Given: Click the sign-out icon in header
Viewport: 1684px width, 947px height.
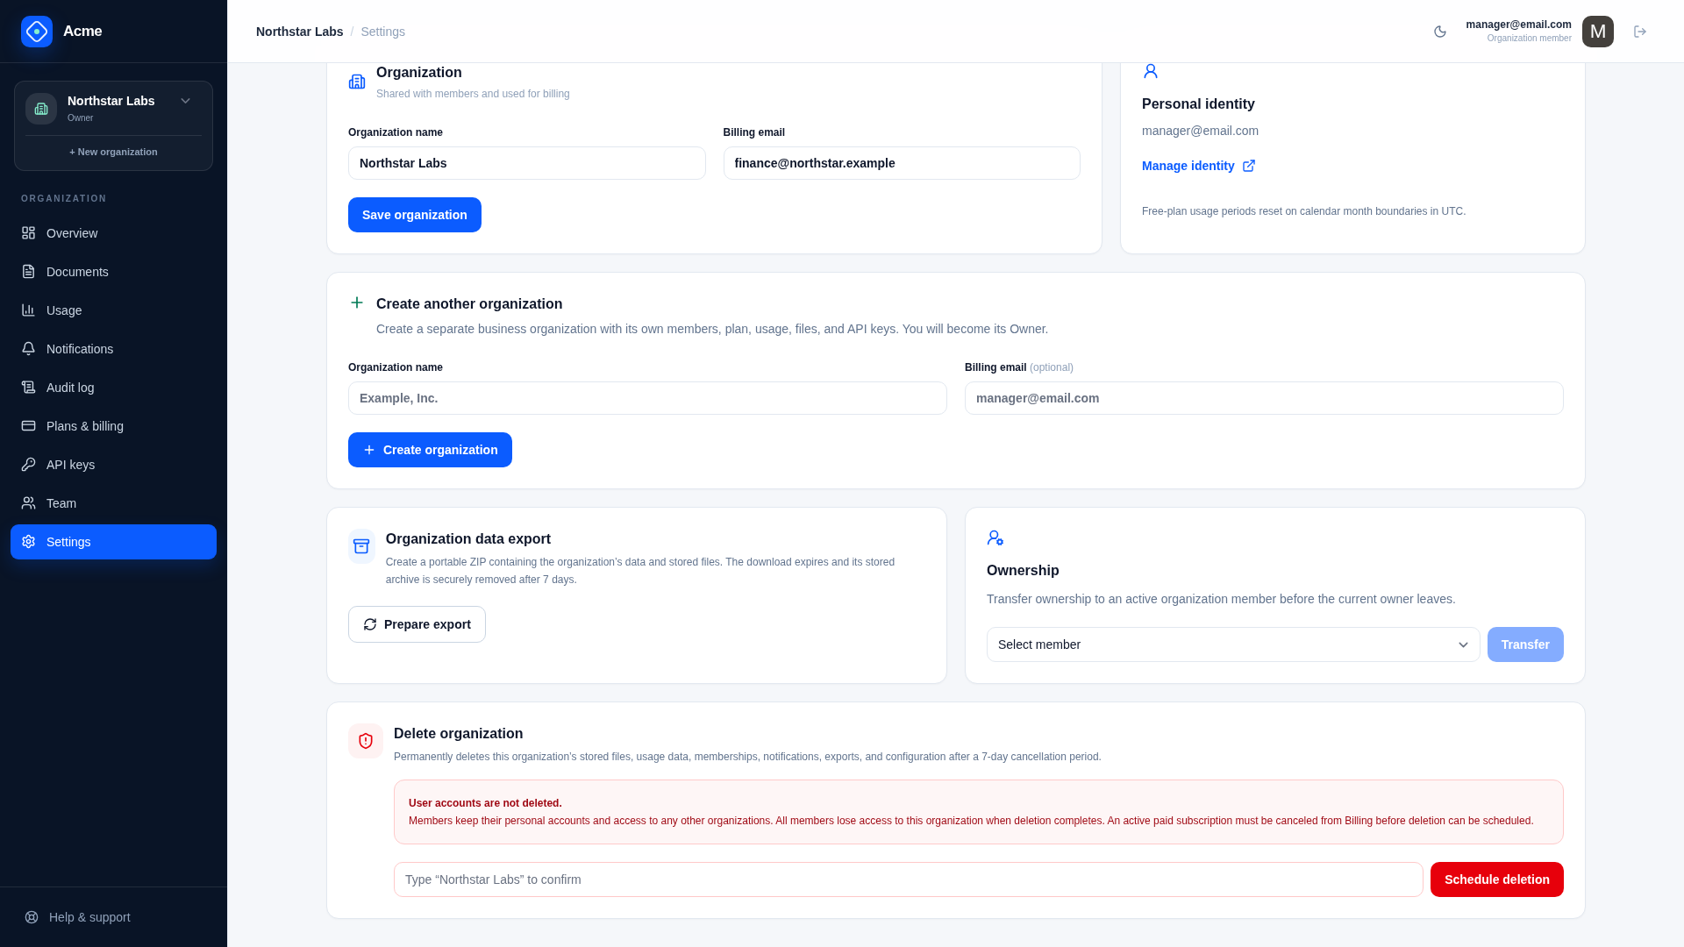Looking at the screenshot, I should pos(1640,32).
